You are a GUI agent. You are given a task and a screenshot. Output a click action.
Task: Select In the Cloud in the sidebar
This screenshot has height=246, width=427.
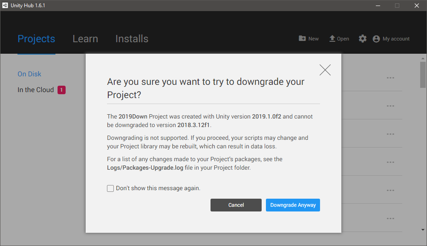(x=36, y=90)
